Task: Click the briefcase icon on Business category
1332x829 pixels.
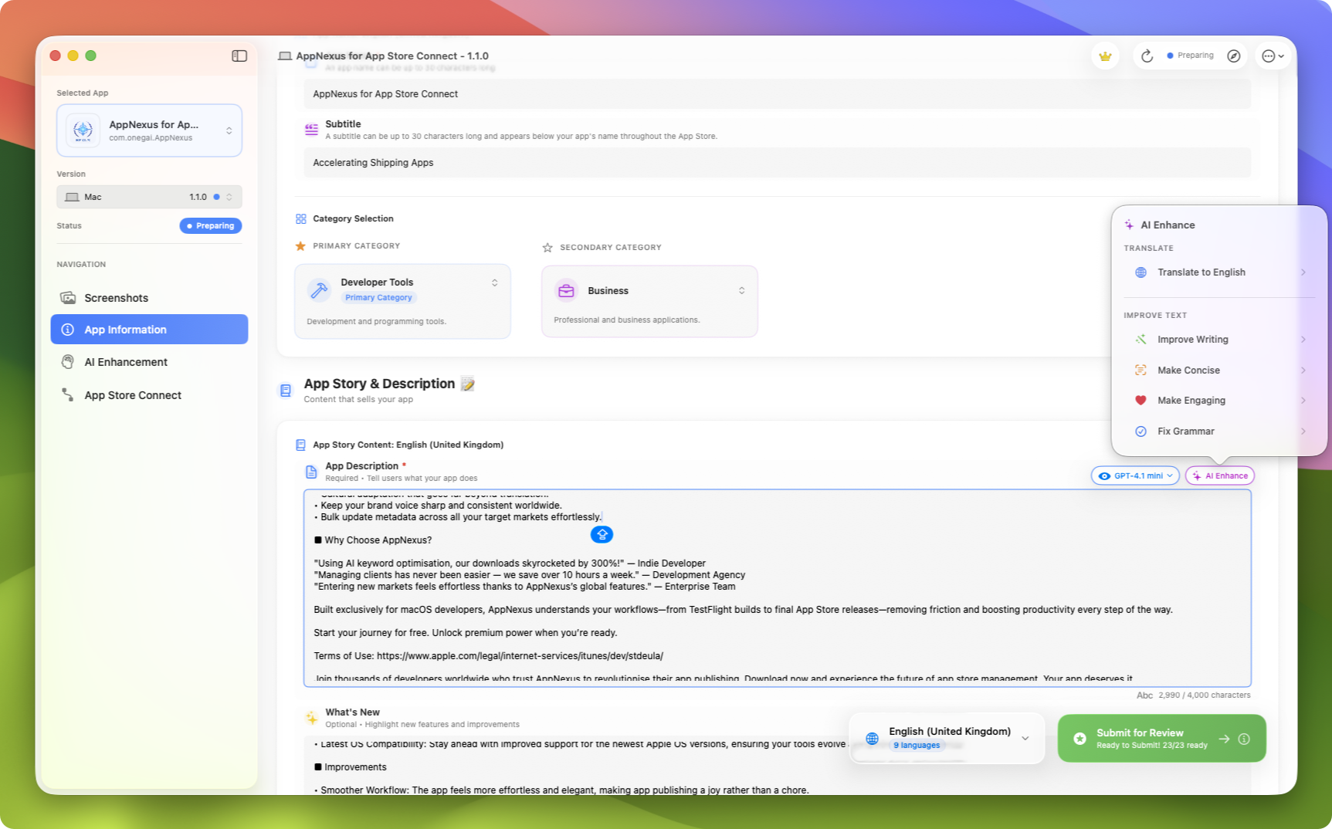Action: [566, 290]
